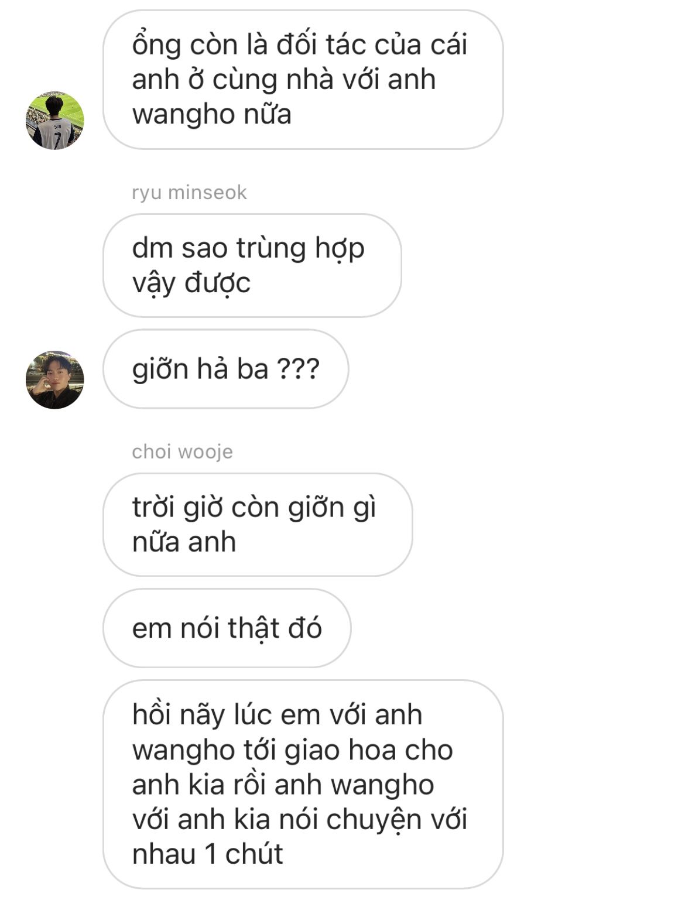Image resolution: width=685 pixels, height=900 pixels.
Task: Select the 'dm sao trùng hợp vậy được' message
Action: click(252, 265)
